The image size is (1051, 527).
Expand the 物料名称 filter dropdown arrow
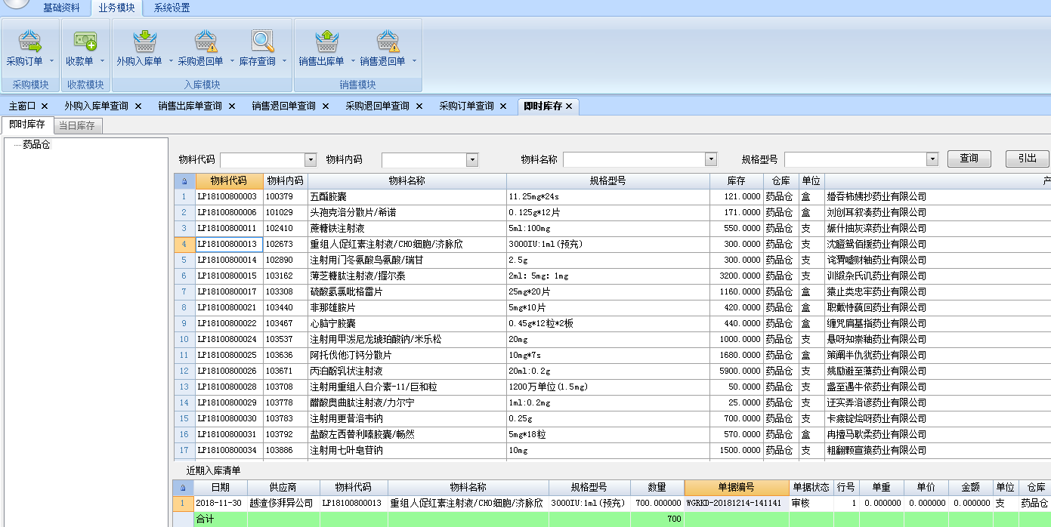click(x=711, y=159)
